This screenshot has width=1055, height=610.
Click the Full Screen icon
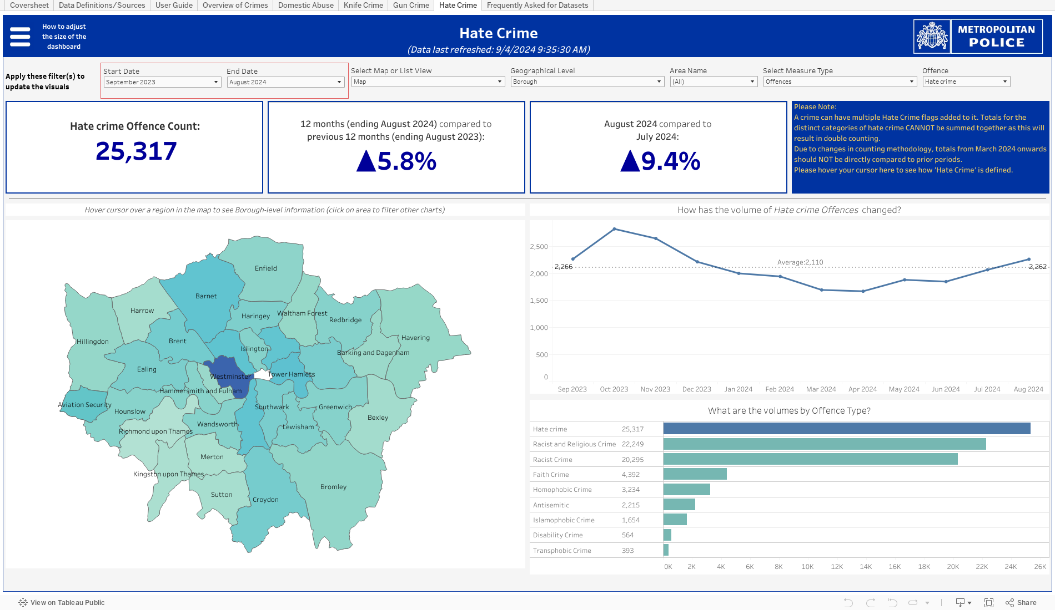[x=989, y=602]
